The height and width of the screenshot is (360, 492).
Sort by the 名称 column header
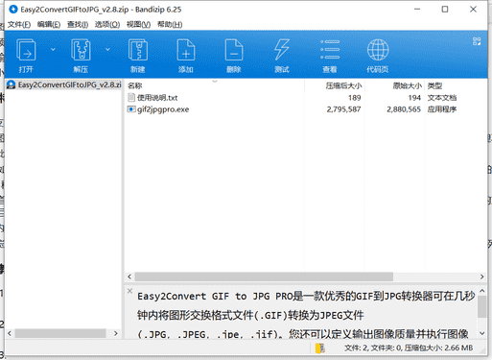[x=134, y=85]
